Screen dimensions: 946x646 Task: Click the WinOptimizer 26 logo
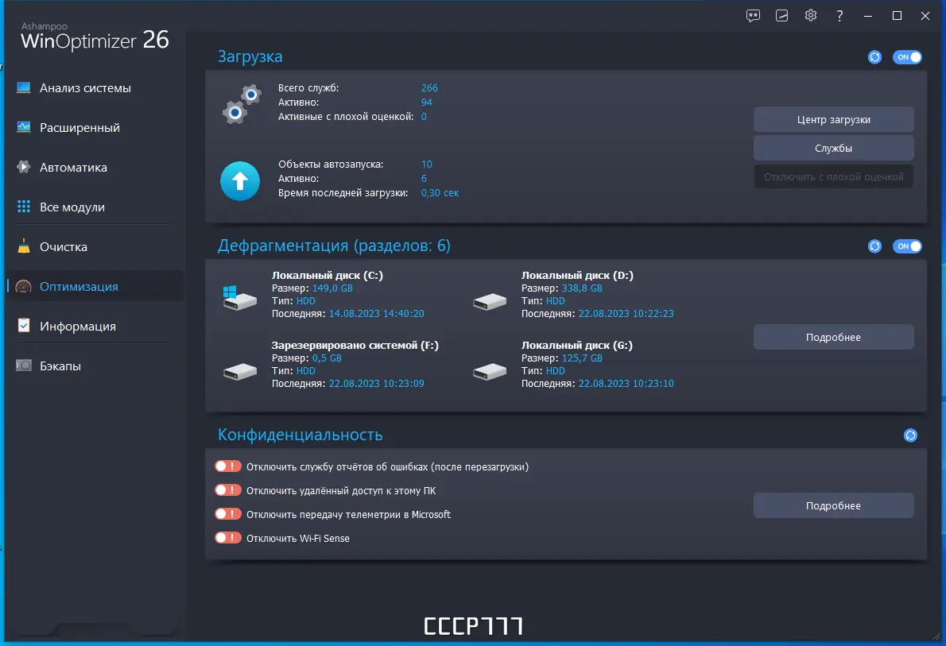pyautogui.click(x=95, y=37)
